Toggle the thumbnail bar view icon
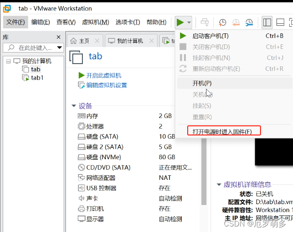 pos(280,22)
